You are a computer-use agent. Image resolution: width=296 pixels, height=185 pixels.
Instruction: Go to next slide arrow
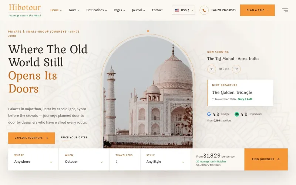(x=236, y=69)
